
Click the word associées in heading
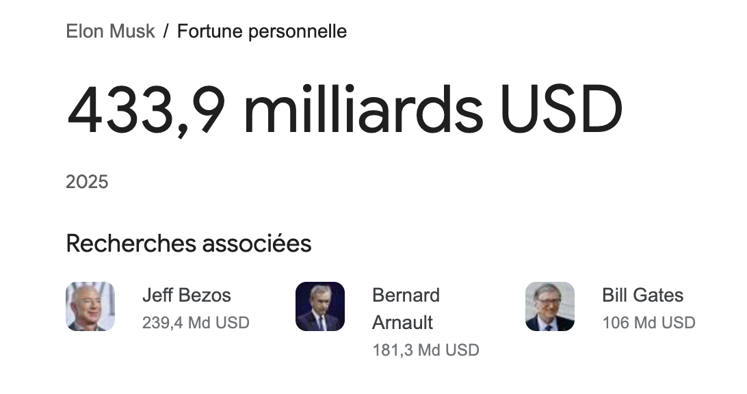tap(257, 244)
